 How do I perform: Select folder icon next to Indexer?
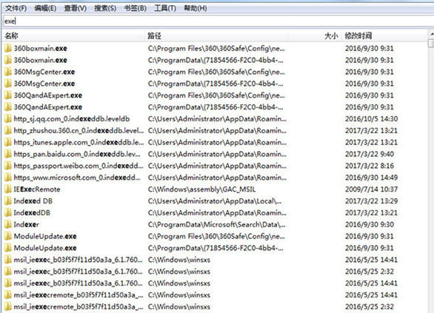click(8, 224)
